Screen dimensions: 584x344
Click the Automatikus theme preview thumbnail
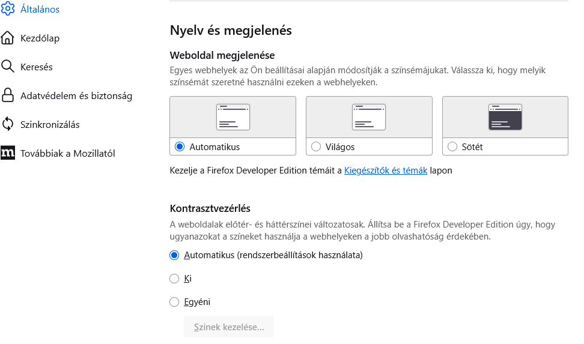[233, 117]
